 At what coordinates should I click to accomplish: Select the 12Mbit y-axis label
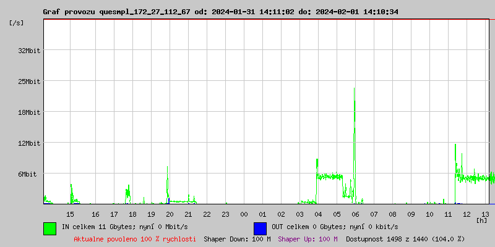tap(29, 143)
